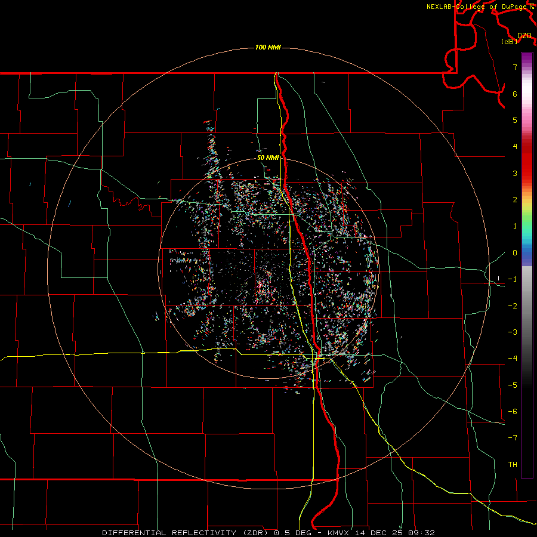
Task: Click the 0 dB value on color scale
Action: click(515, 253)
